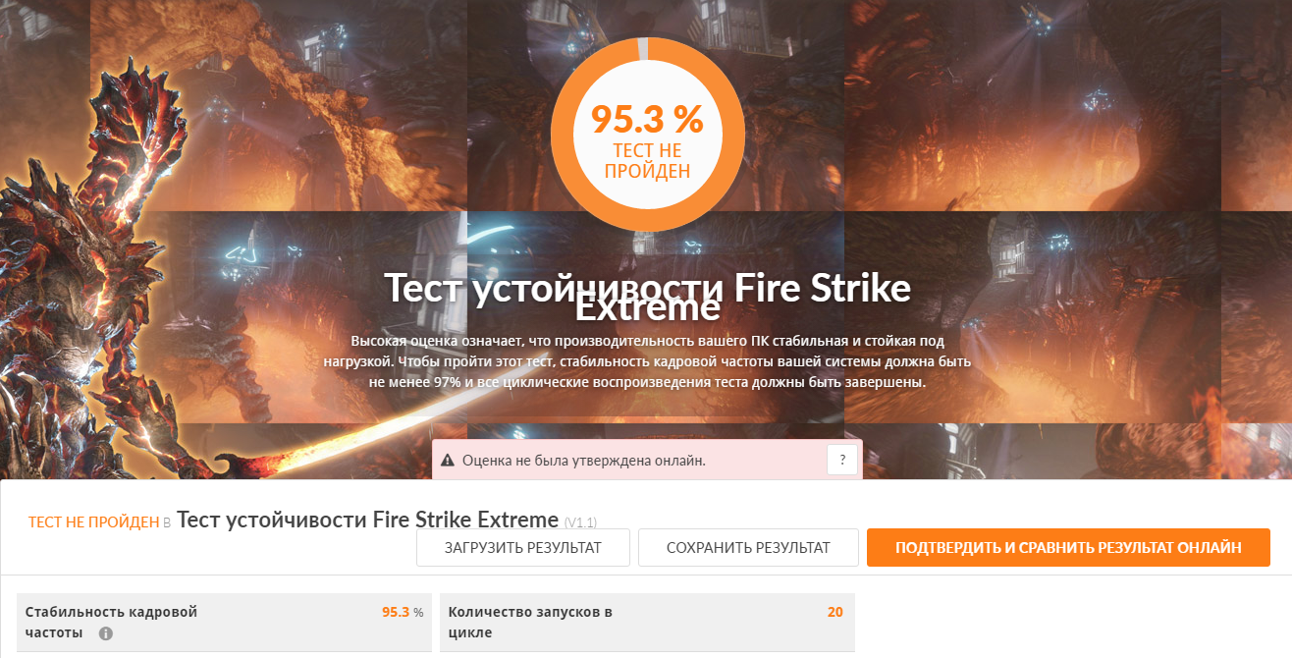Click the warning triangle icon in banner
Viewport: 1292px width, 658px height.
[448, 460]
